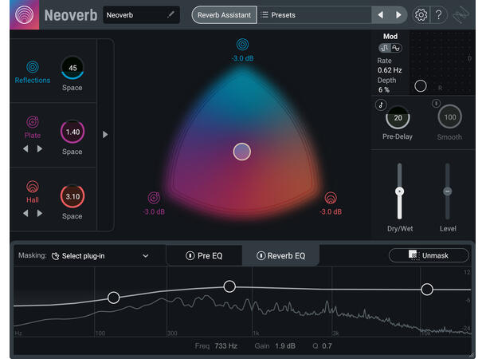486x359 pixels.
Task: Click the Pre-Delay knob
Action: tap(398, 117)
